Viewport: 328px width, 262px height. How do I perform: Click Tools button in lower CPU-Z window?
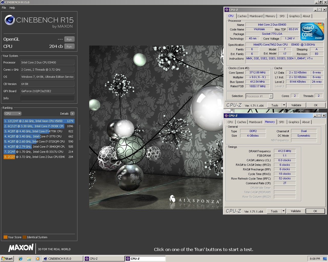click(x=274, y=211)
